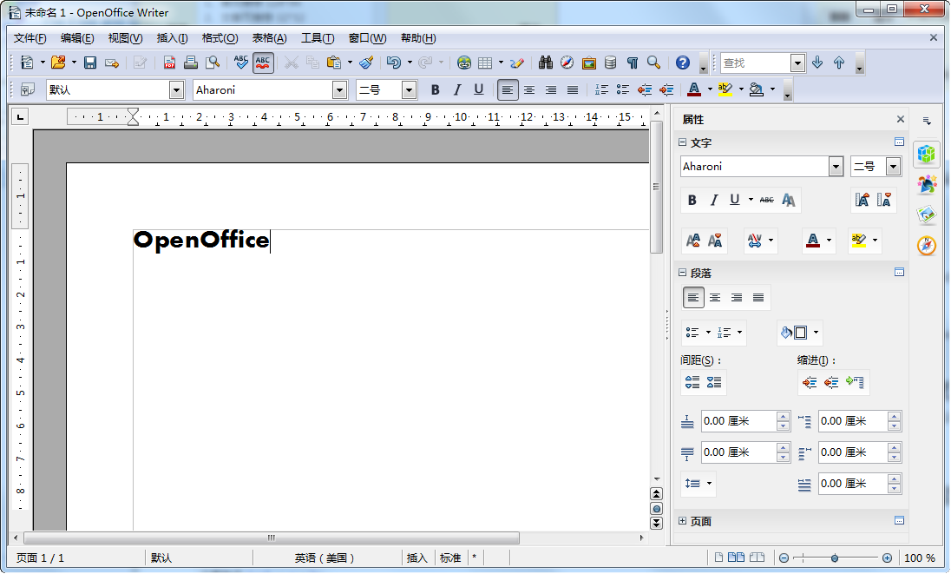Viewport: 951px width, 574px height.
Task: Open the 插入(I) menu
Action: 172,38
